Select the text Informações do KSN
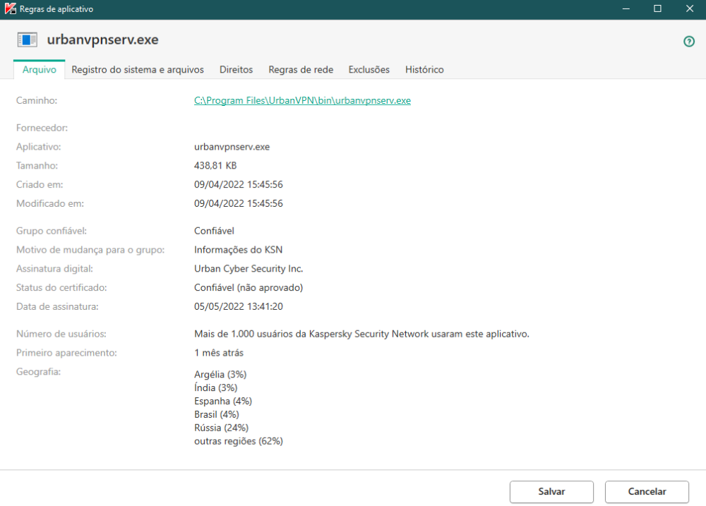Viewport: 706px width, 506px height. point(238,250)
